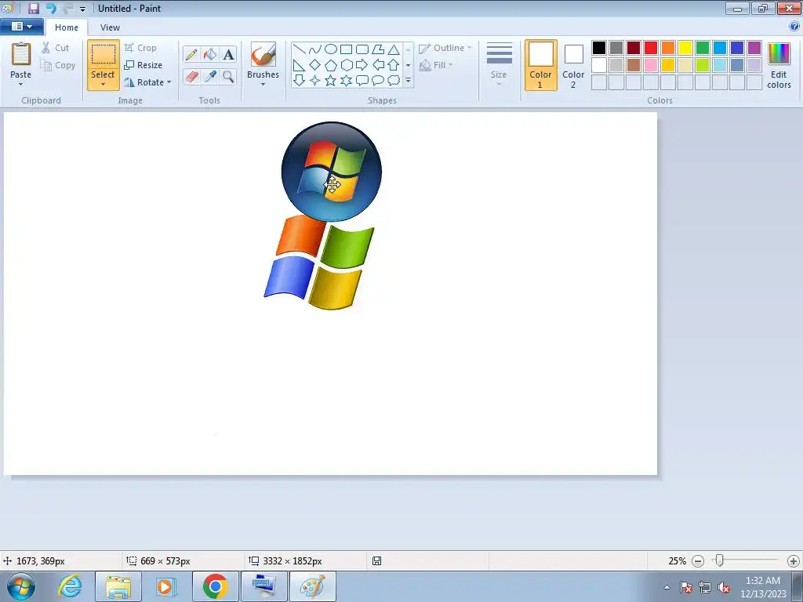803x602 pixels.
Task: Launch Internet Explorer from taskbar
Action: [70, 586]
